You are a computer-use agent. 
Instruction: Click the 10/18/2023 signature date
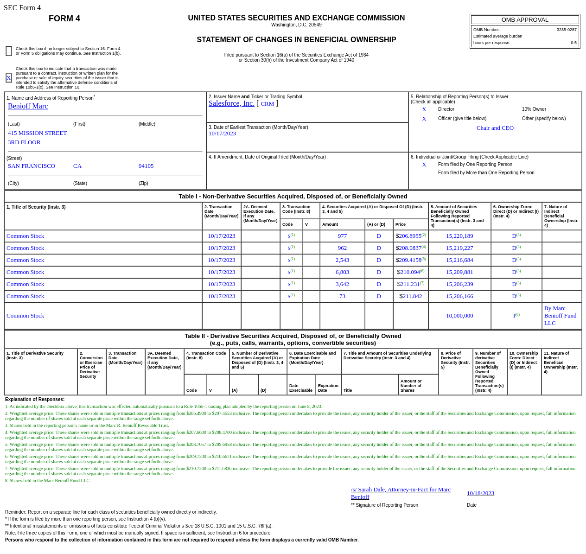click(x=480, y=493)
